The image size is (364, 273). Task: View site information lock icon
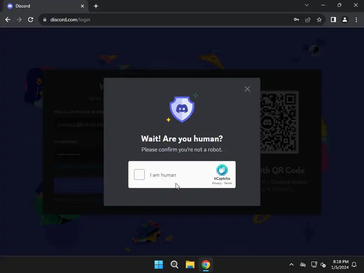(x=45, y=20)
